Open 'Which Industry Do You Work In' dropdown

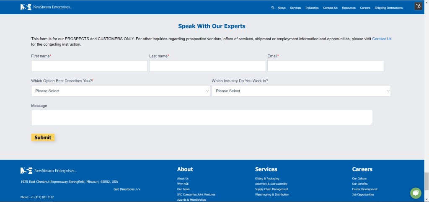301,91
